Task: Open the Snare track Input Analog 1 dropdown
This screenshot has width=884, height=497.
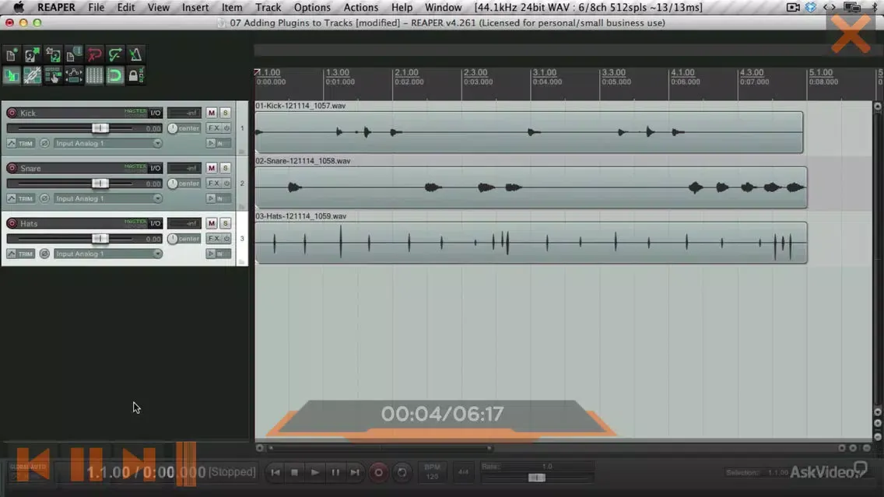Action: pyautogui.click(x=107, y=198)
